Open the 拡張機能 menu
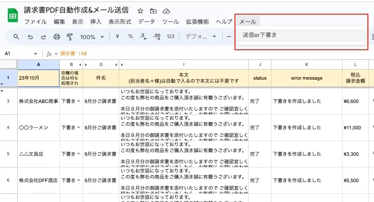The width and height of the screenshot is (374, 202). coord(197,22)
